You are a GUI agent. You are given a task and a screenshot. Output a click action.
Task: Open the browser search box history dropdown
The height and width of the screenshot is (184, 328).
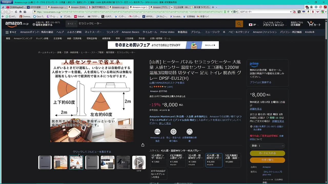(x=291, y=12)
